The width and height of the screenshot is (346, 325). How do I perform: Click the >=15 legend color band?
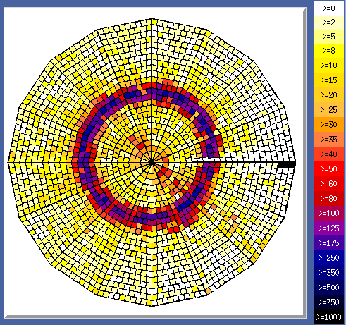[x=329, y=80]
